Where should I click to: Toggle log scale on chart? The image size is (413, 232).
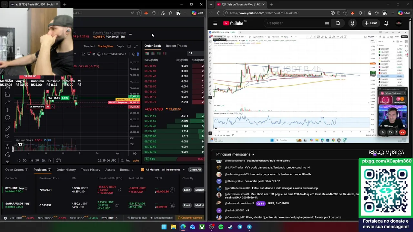(x=128, y=160)
